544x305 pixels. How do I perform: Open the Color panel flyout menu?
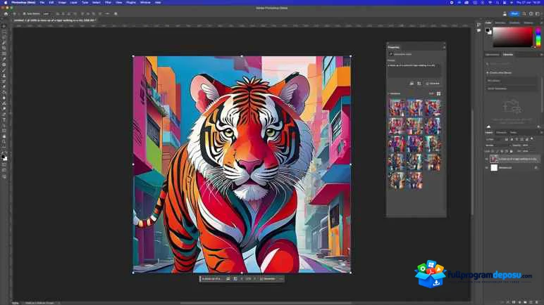tap(541, 23)
